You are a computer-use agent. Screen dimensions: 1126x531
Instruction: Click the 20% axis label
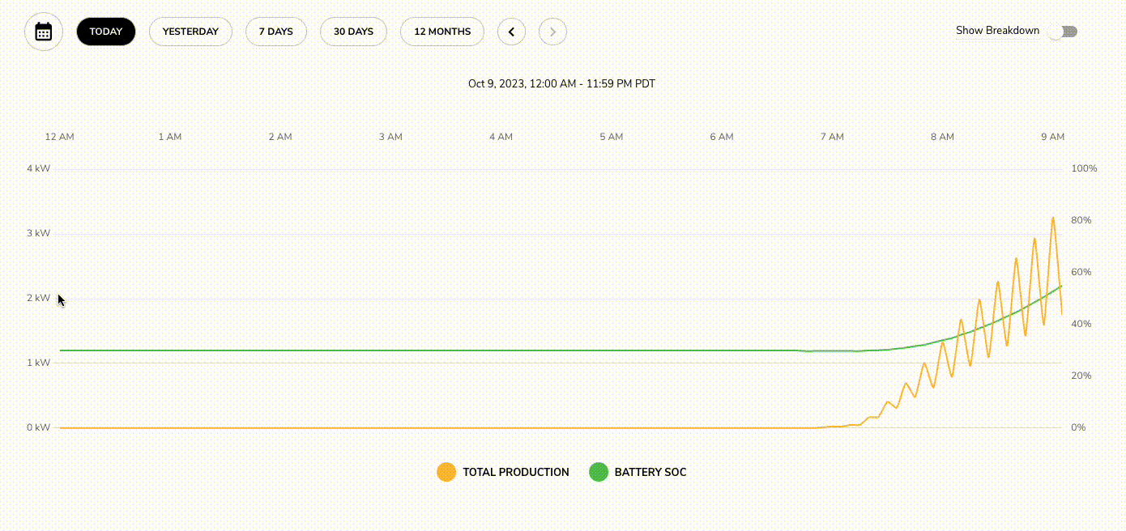(x=1081, y=376)
